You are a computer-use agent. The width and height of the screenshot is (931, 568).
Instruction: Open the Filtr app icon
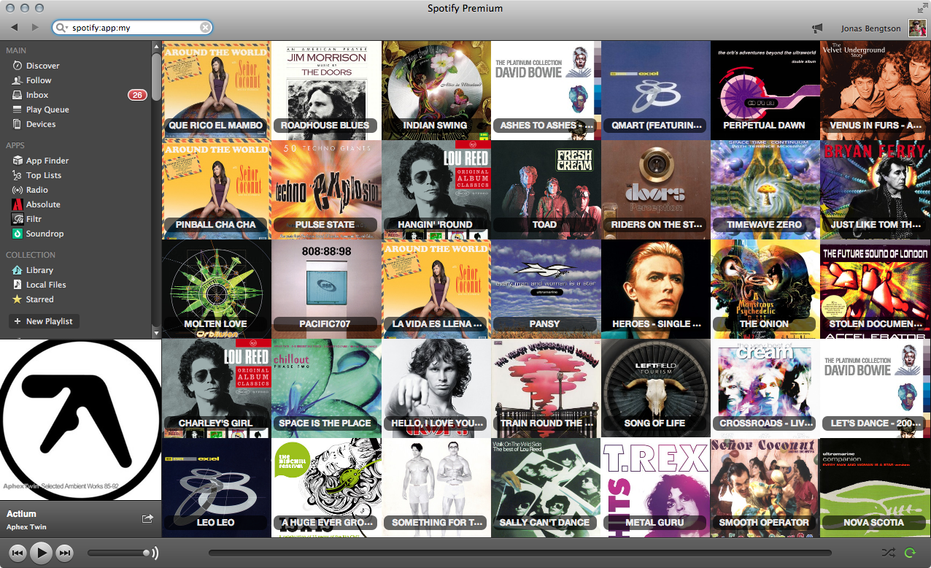tap(18, 219)
